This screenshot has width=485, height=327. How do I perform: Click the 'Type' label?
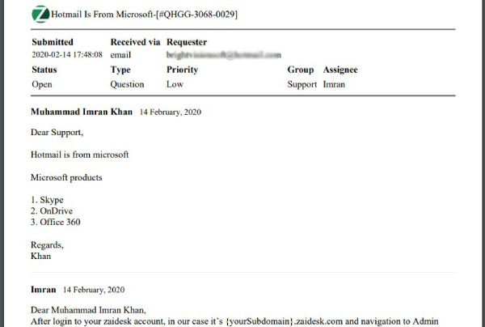(120, 70)
